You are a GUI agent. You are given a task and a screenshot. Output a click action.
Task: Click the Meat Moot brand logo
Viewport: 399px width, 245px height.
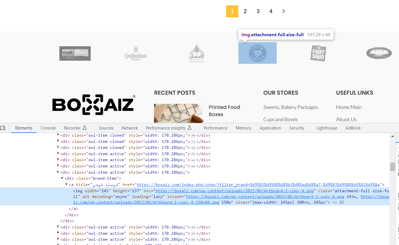coord(75,53)
